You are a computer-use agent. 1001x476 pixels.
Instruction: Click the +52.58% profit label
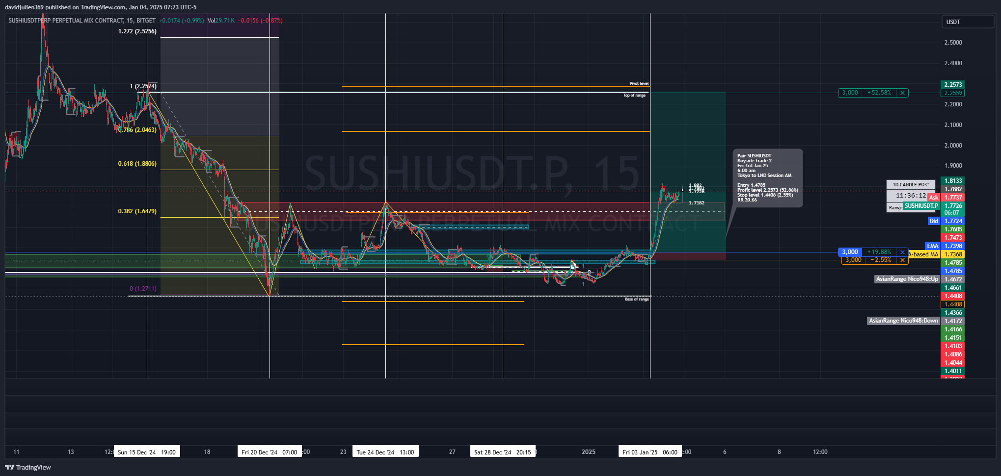coord(879,93)
